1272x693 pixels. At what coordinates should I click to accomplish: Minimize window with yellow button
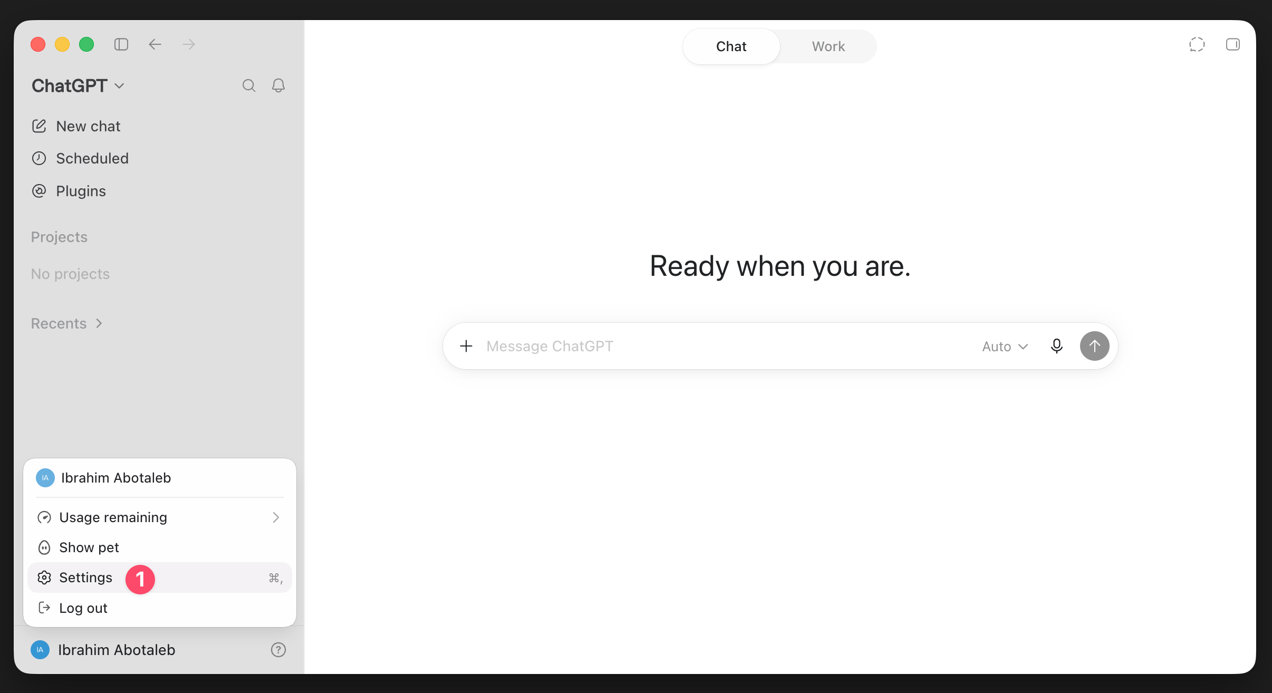coord(62,44)
